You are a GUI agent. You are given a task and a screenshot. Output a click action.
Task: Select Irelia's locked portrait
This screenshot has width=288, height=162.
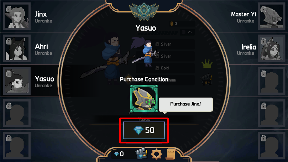coord(271,48)
